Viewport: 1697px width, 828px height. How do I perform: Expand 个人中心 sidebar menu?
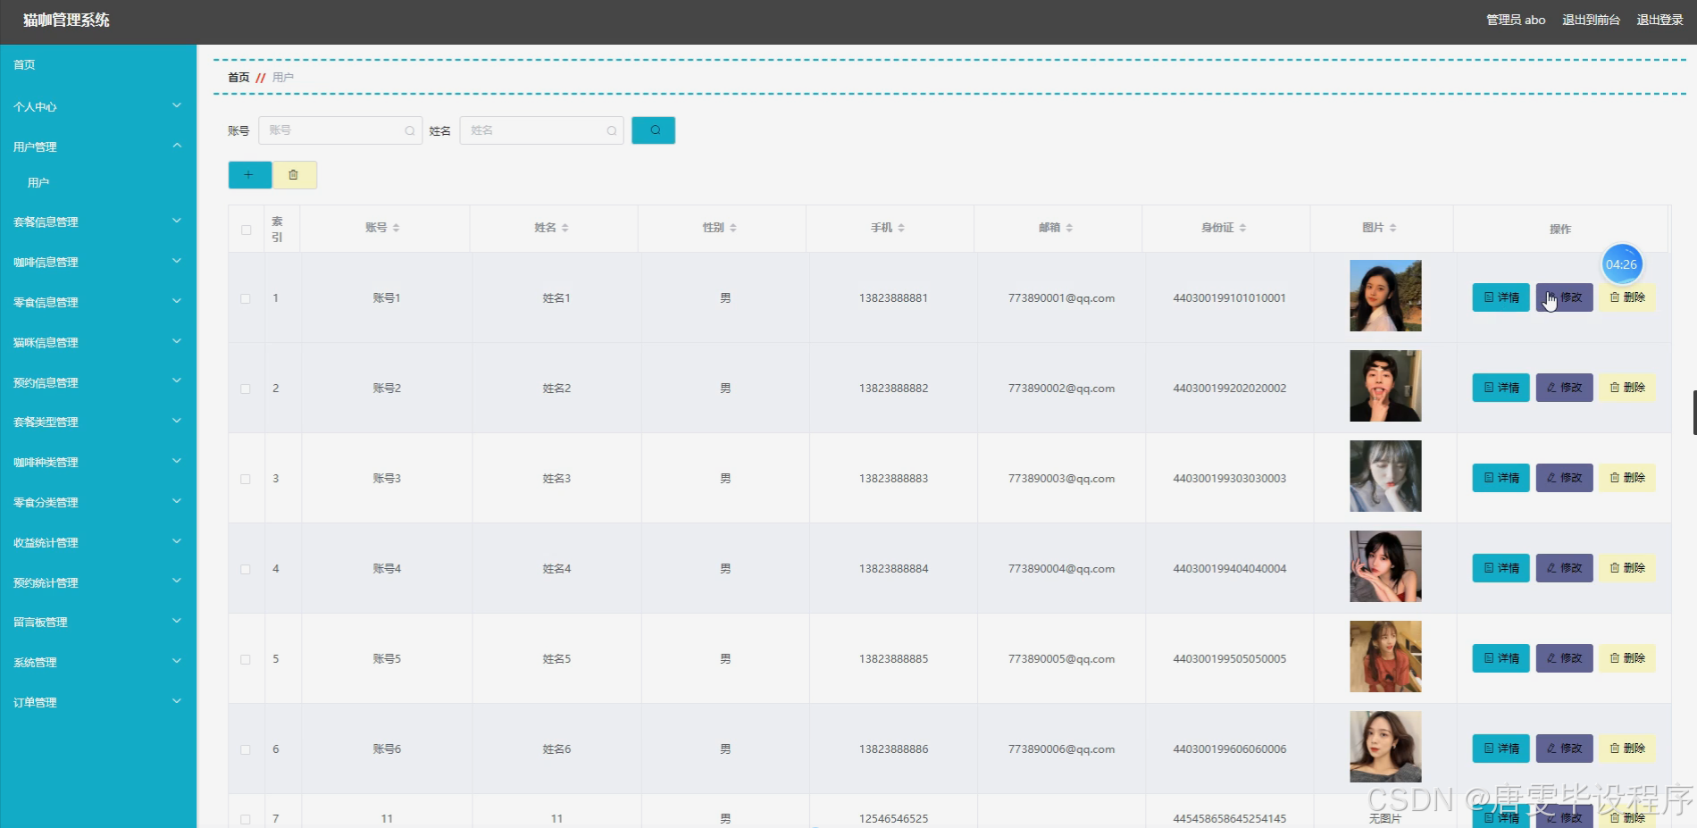(x=98, y=106)
